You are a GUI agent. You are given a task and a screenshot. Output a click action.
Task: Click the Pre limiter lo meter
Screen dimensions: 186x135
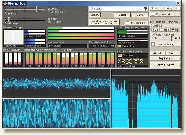(x=9, y=58)
